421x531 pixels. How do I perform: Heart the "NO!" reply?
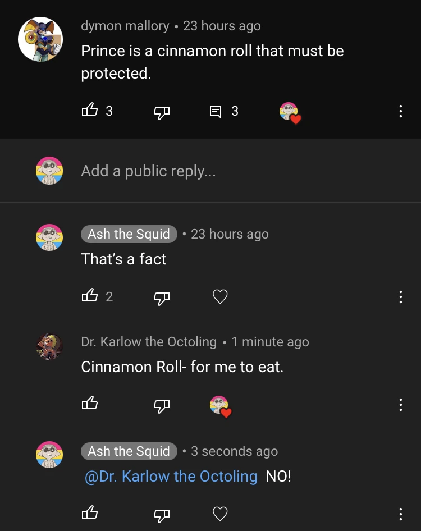tap(220, 513)
